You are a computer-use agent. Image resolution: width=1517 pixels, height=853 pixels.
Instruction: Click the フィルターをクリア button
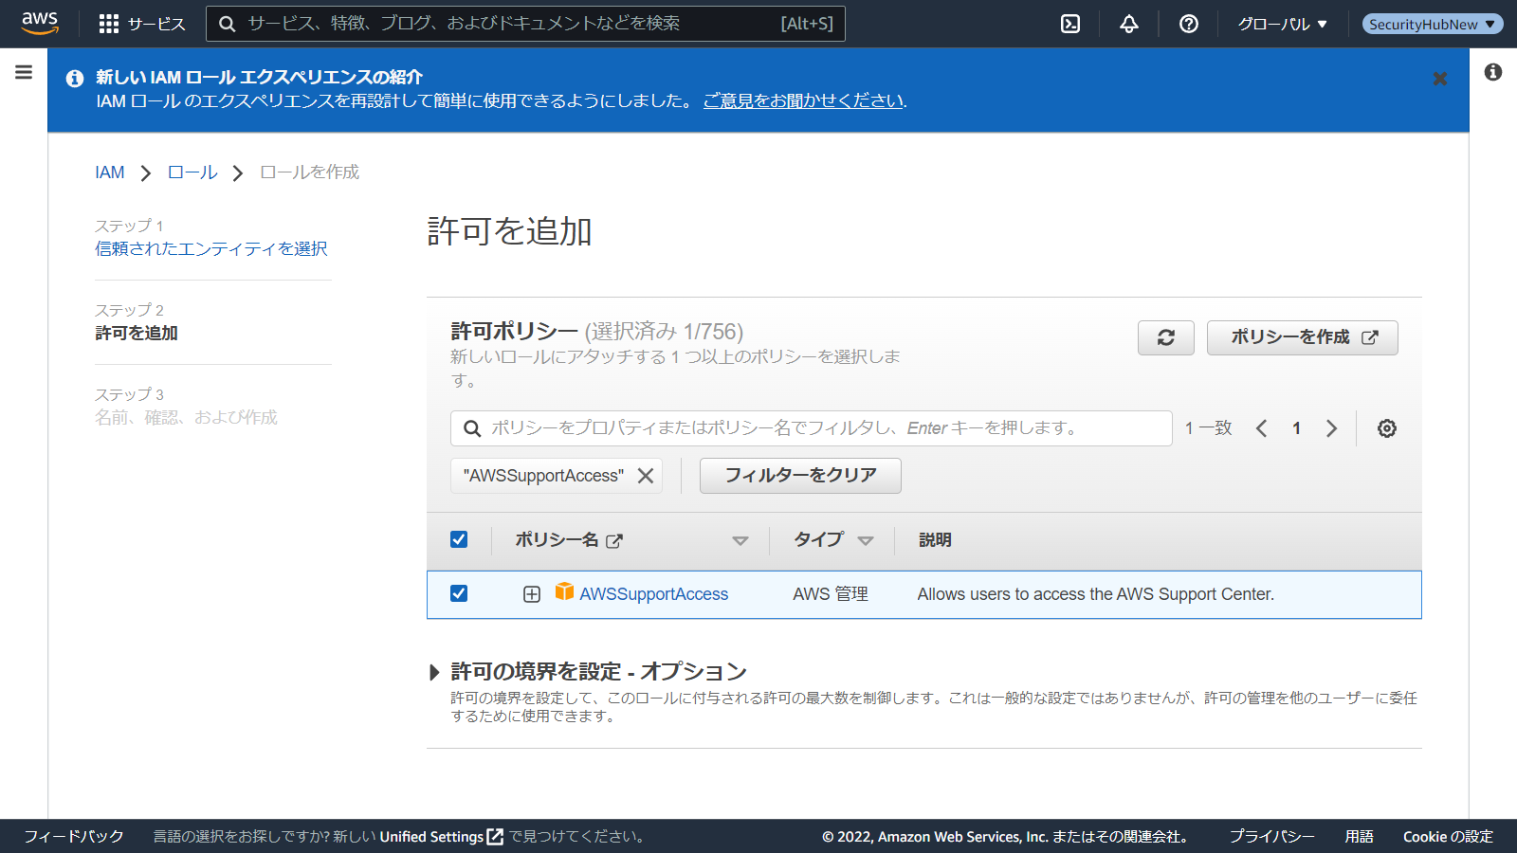tap(800, 476)
